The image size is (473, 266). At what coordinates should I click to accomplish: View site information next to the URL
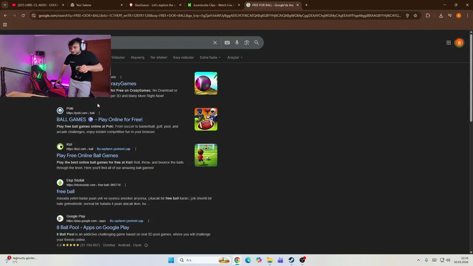pyautogui.click(x=34, y=16)
